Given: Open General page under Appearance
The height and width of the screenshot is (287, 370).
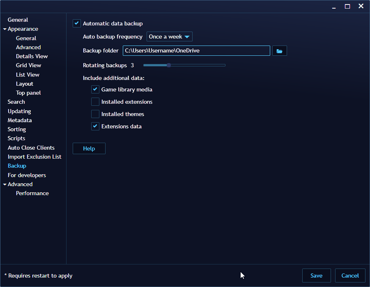Looking at the screenshot, I should [x=26, y=38].
